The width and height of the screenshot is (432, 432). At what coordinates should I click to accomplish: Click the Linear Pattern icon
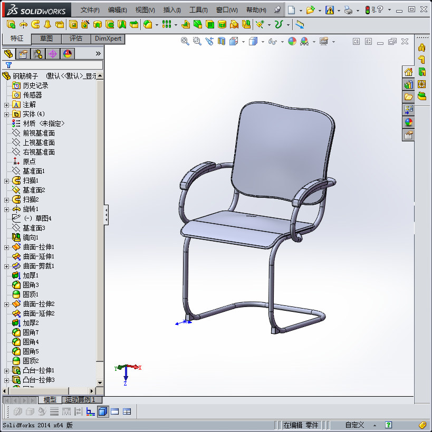click(x=166, y=24)
